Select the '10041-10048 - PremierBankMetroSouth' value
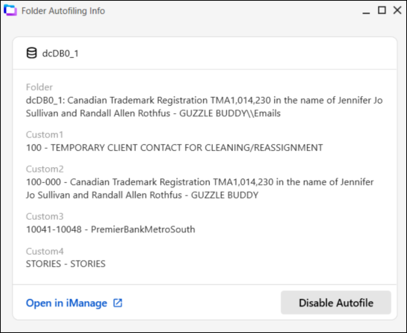Image resolution: width=407 pixels, height=333 pixels. click(x=110, y=229)
